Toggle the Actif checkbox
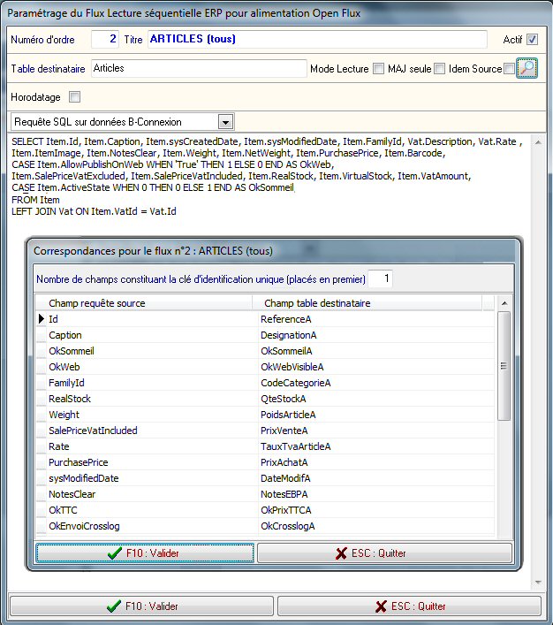 pyautogui.click(x=532, y=39)
